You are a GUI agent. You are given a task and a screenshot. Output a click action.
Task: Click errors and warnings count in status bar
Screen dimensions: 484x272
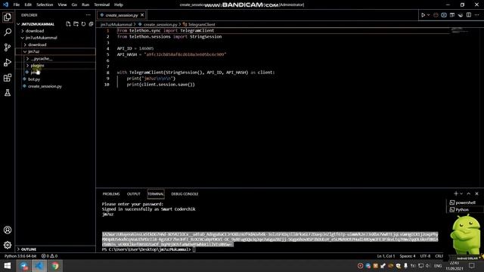(49, 256)
